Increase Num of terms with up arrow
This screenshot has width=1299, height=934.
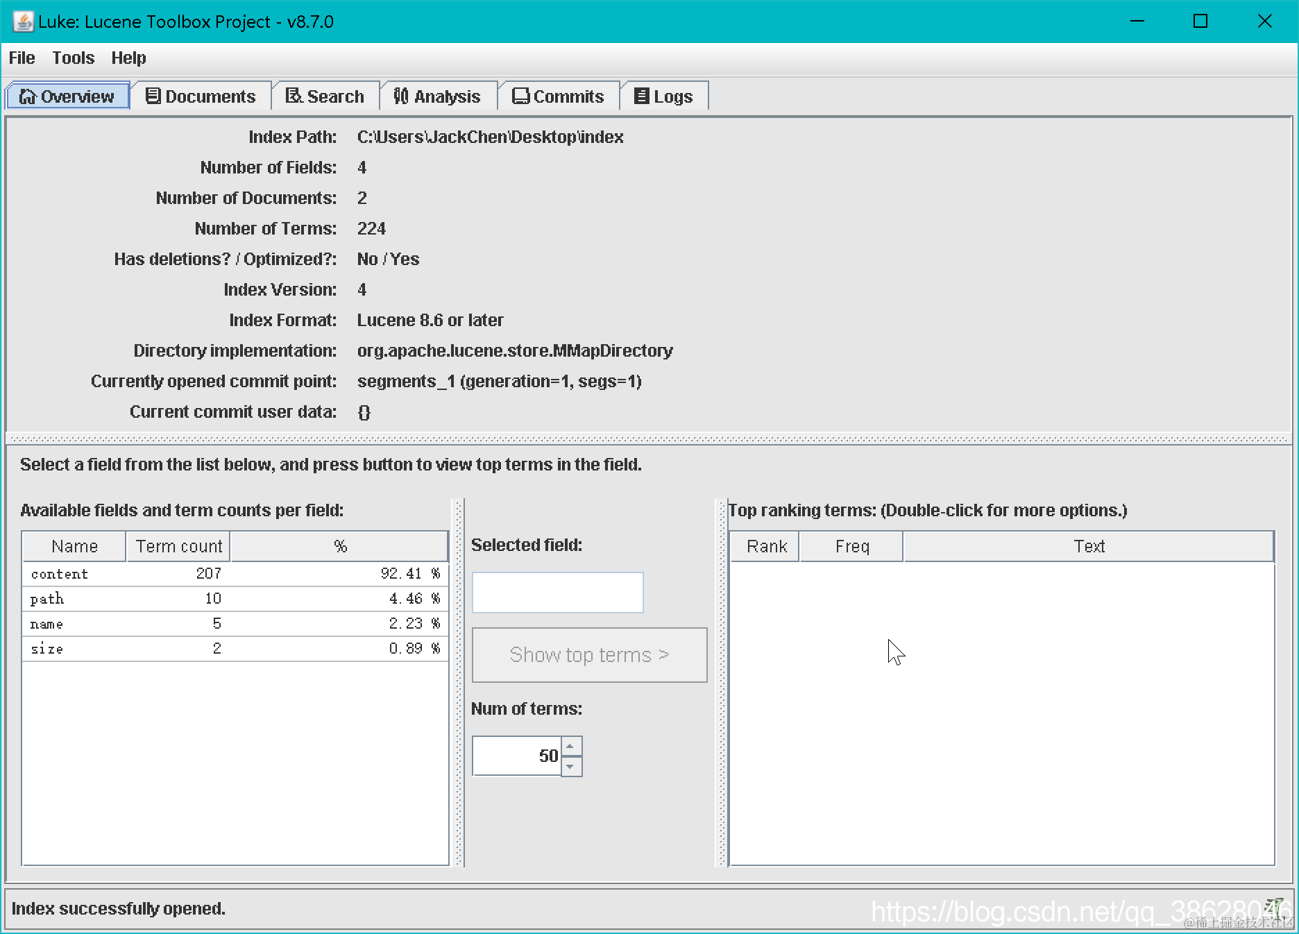point(571,747)
